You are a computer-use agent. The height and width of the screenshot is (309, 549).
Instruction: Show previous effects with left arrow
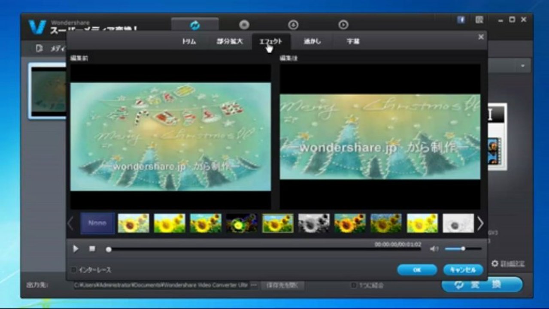point(70,223)
